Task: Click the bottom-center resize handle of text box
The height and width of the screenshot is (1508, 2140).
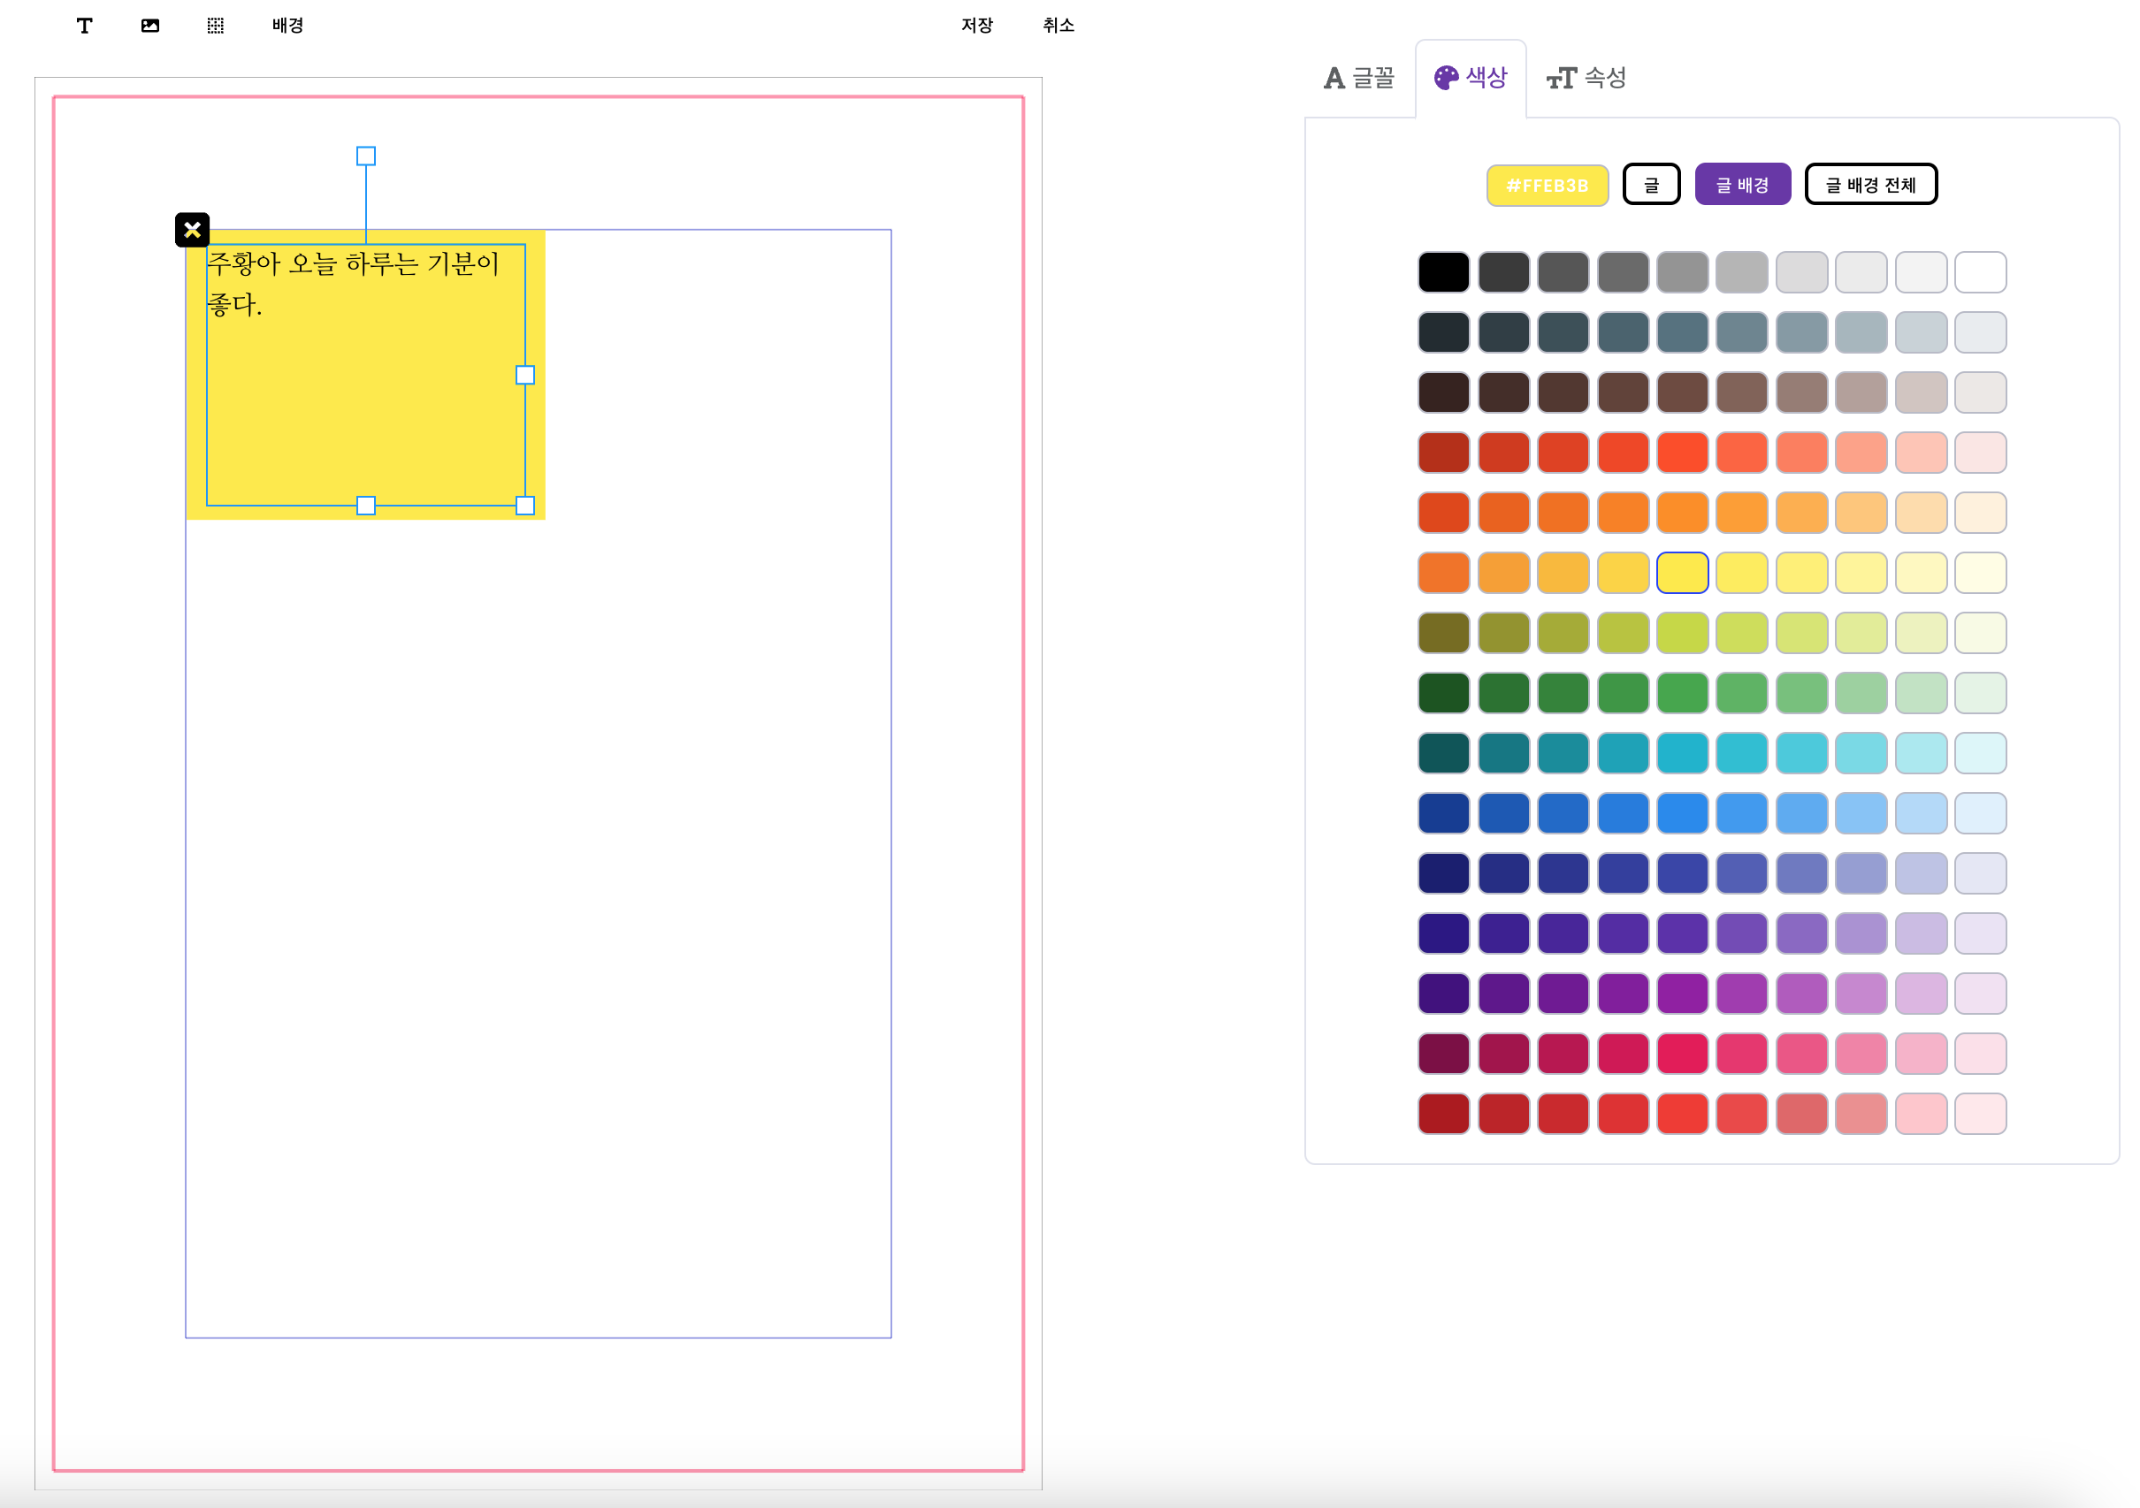Action: (366, 506)
